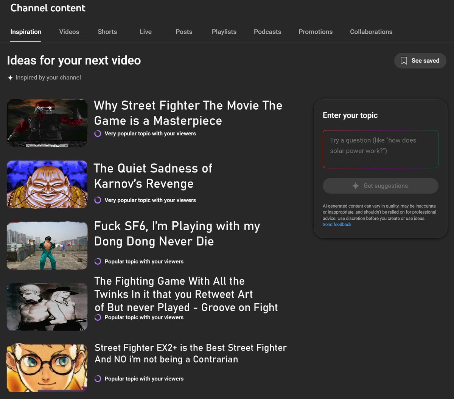Focus the Enter your topic question field

[x=380, y=149]
